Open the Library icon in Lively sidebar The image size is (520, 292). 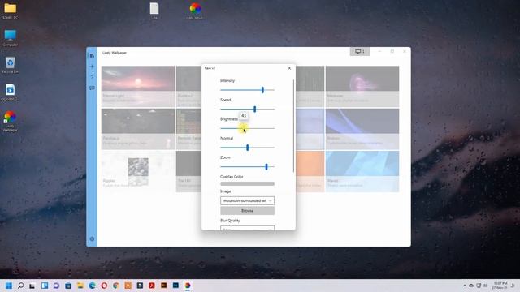tap(92, 56)
